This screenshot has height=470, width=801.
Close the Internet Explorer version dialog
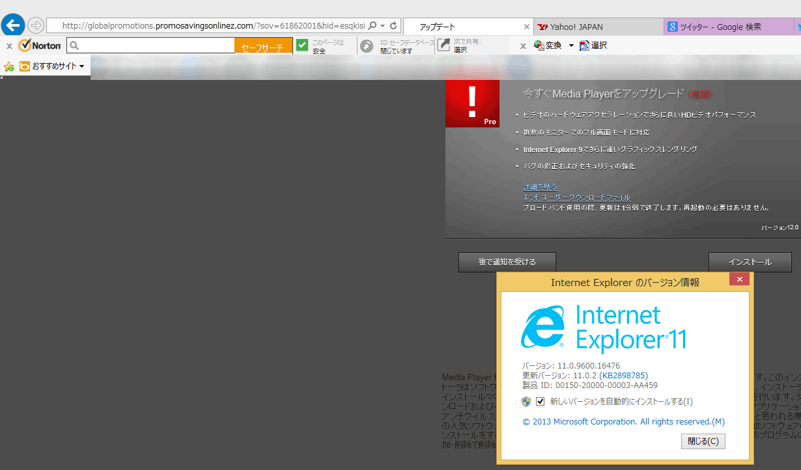pos(739,280)
